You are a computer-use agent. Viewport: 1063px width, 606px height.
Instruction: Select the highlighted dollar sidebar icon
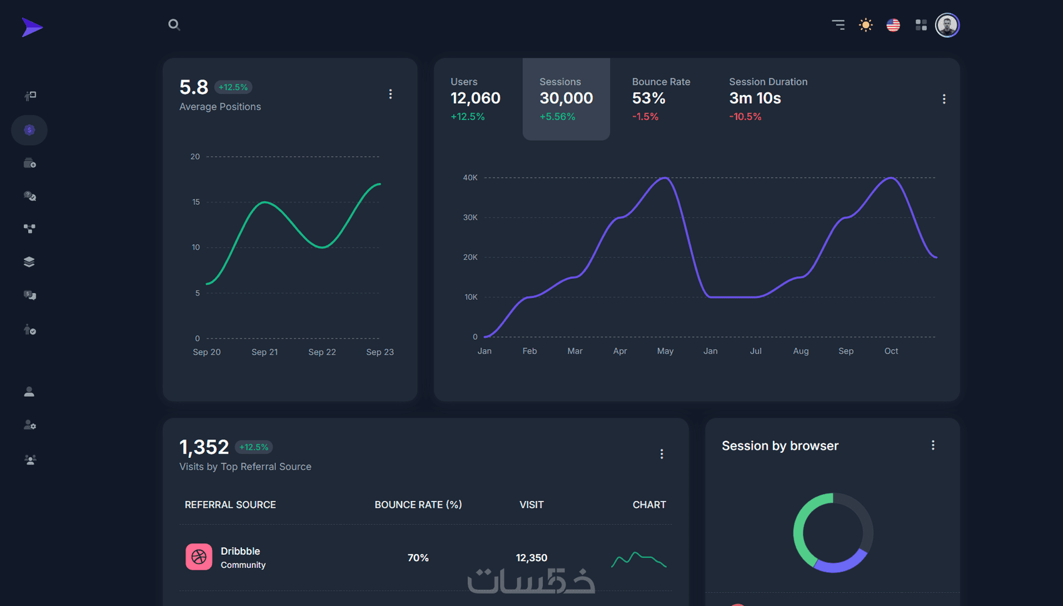(29, 130)
